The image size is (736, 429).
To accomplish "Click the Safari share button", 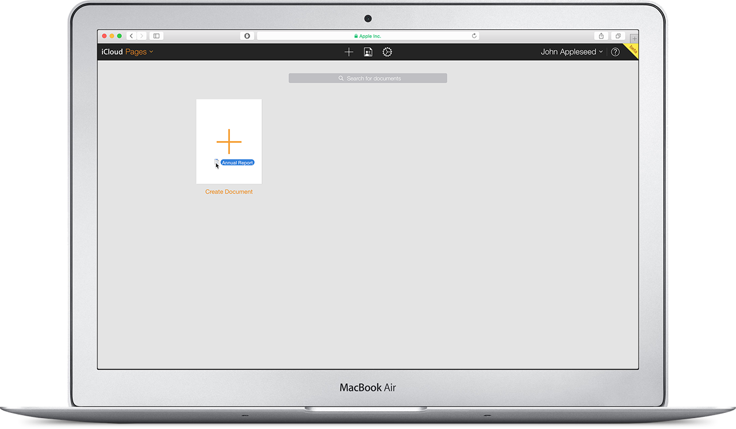I will pos(601,36).
